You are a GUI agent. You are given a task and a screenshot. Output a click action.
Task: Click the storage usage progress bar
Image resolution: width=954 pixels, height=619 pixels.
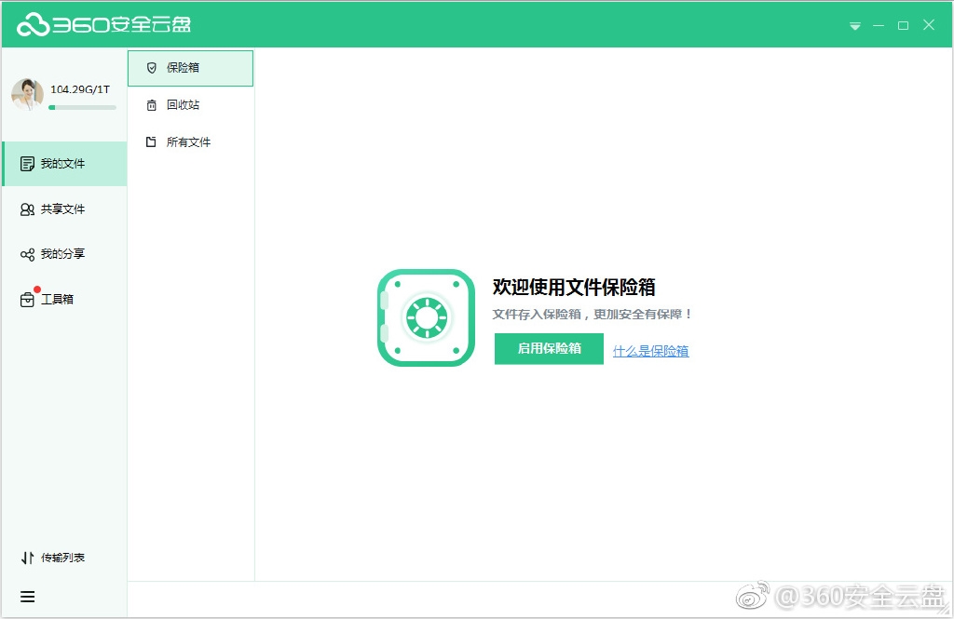pos(82,107)
